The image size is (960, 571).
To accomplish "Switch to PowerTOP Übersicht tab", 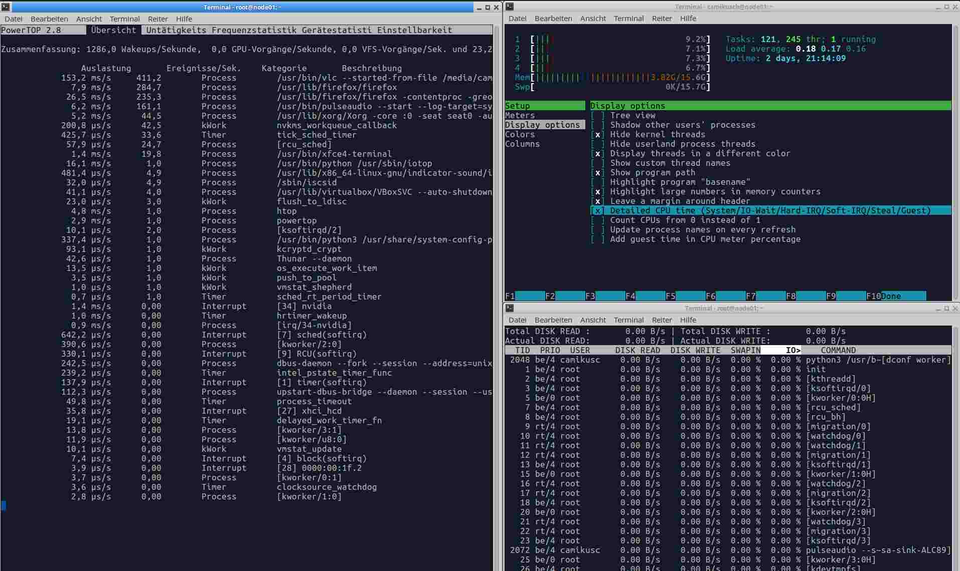I will pyautogui.click(x=114, y=30).
